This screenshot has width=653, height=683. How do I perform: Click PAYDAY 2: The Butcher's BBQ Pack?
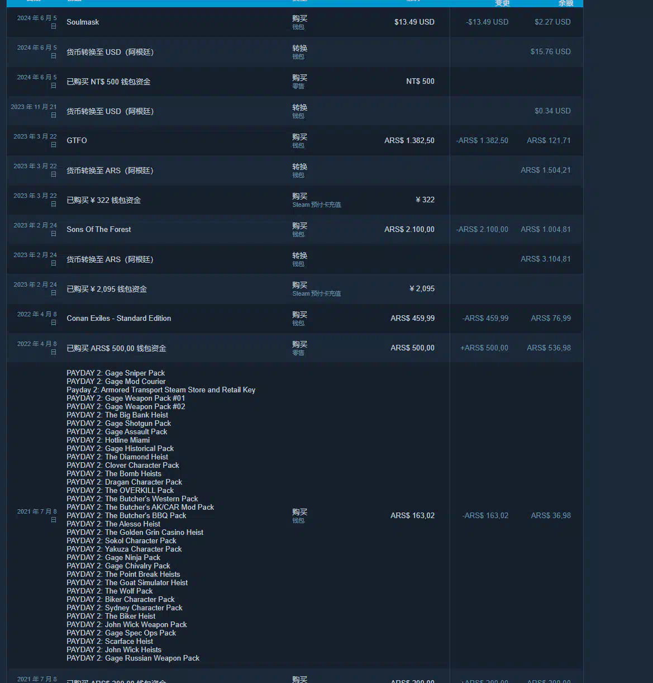pyautogui.click(x=126, y=515)
